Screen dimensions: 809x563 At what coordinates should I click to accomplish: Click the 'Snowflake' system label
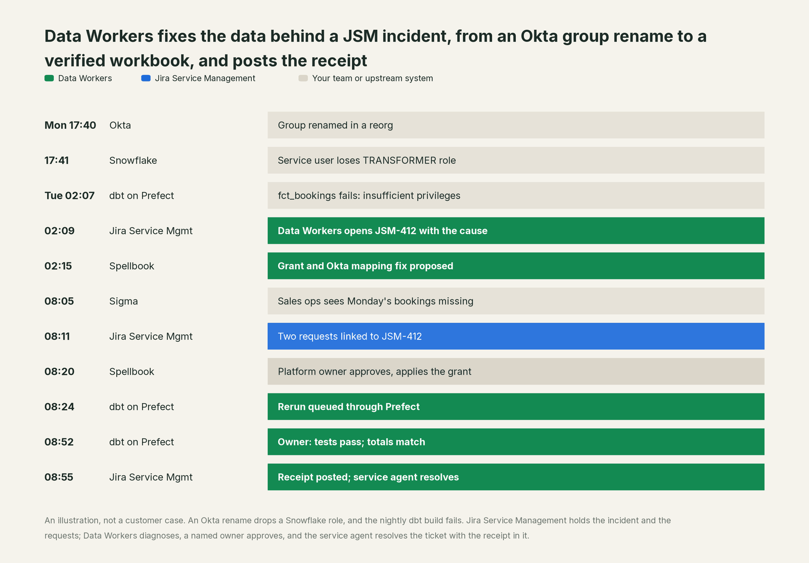pos(133,160)
